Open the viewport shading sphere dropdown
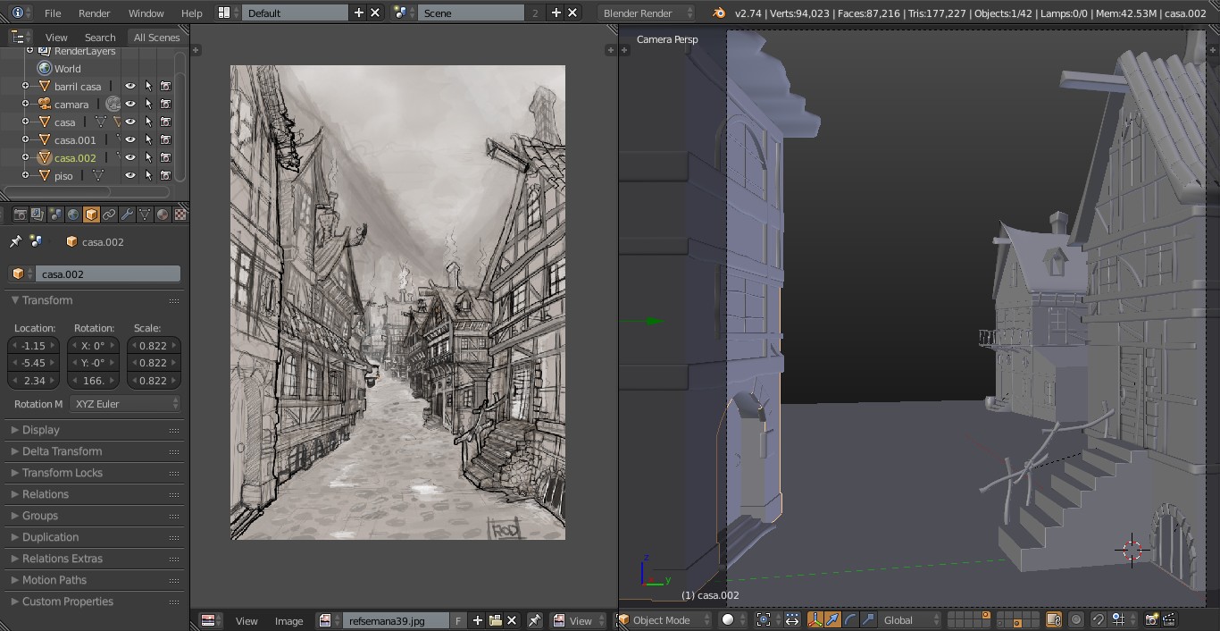1220x631 pixels. pyautogui.click(x=734, y=619)
